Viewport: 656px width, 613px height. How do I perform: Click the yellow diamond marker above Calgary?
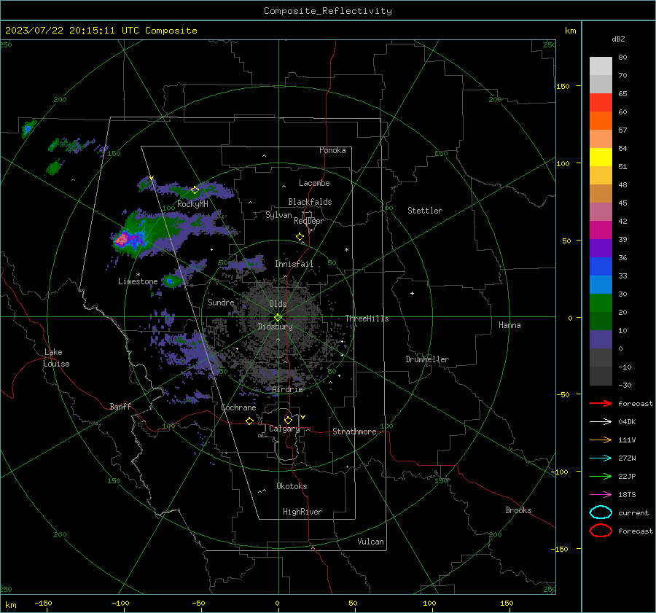pos(288,420)
